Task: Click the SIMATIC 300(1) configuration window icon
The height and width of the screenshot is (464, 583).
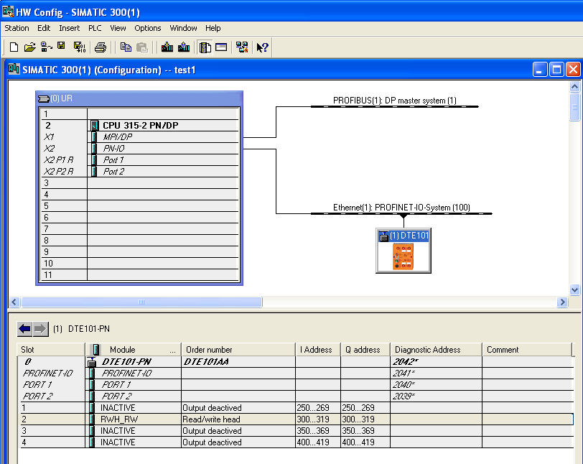Action: 14,69
